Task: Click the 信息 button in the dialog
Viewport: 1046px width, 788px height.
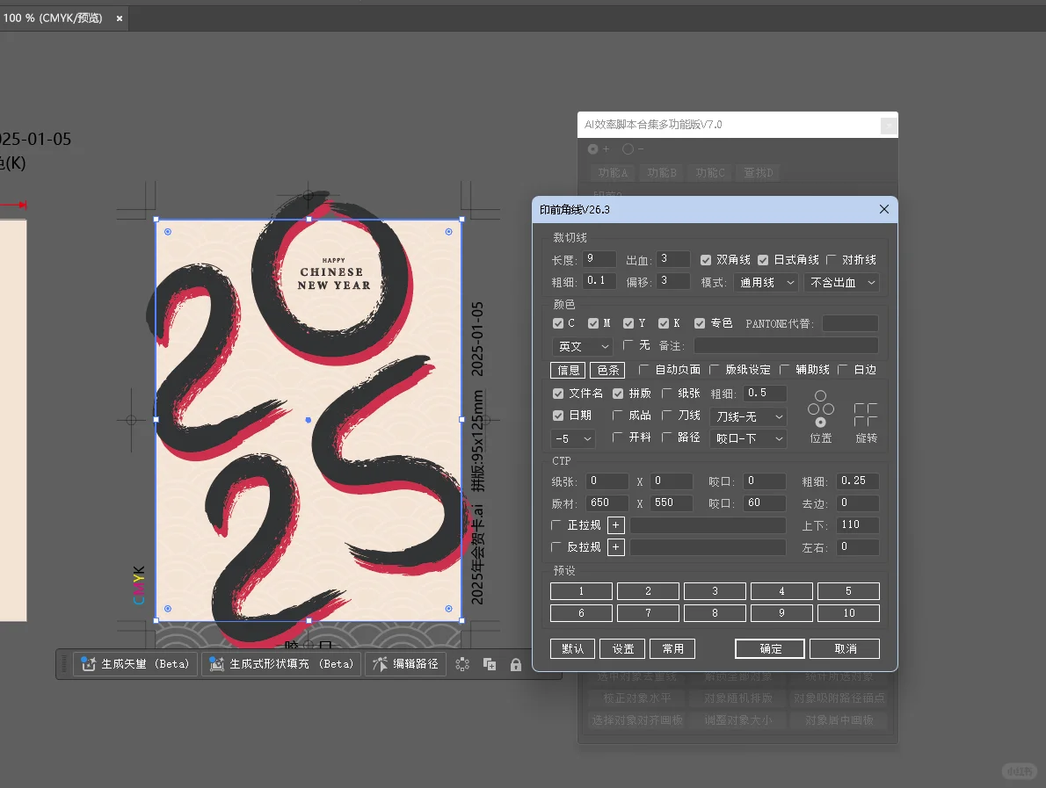Action: (567, 370)
